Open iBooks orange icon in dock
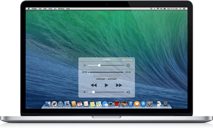Viewport: 213px width, 128px height. (137, 104)
